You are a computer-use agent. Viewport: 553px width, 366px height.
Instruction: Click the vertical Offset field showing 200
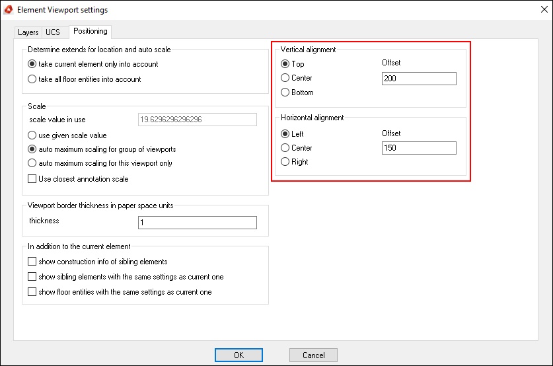click(x=419, y=79)
